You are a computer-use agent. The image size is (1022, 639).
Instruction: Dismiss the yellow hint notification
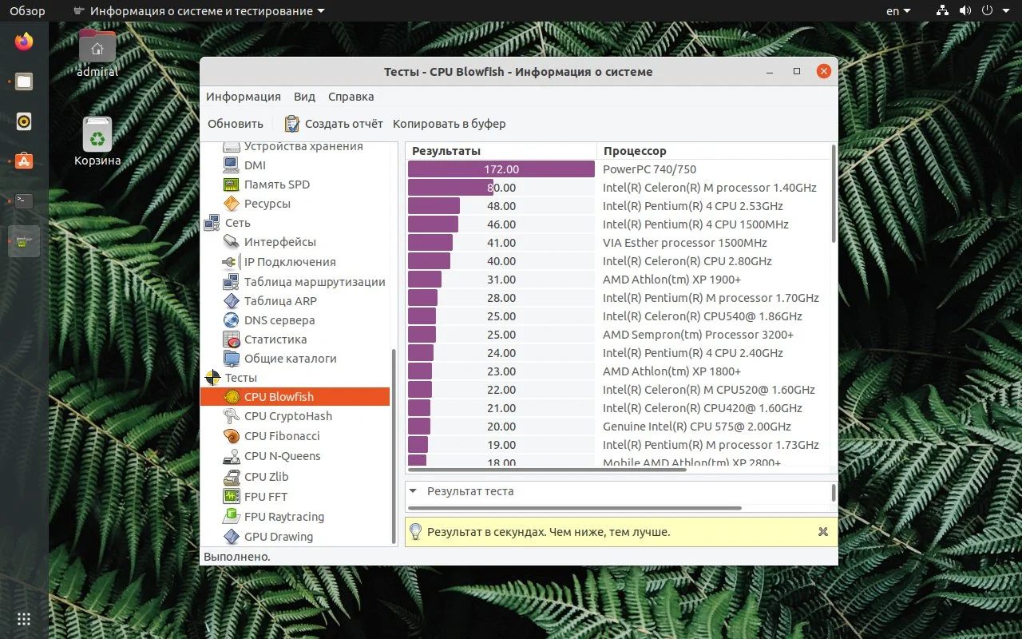pos(823,532)
